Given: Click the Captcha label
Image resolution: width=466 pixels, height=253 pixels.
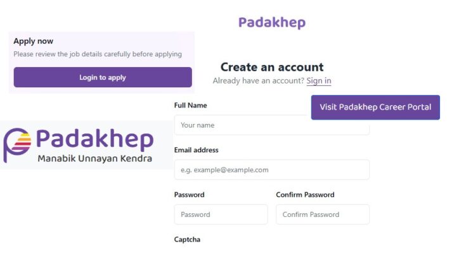Looking at the screenshot, I should pos(187,239).
